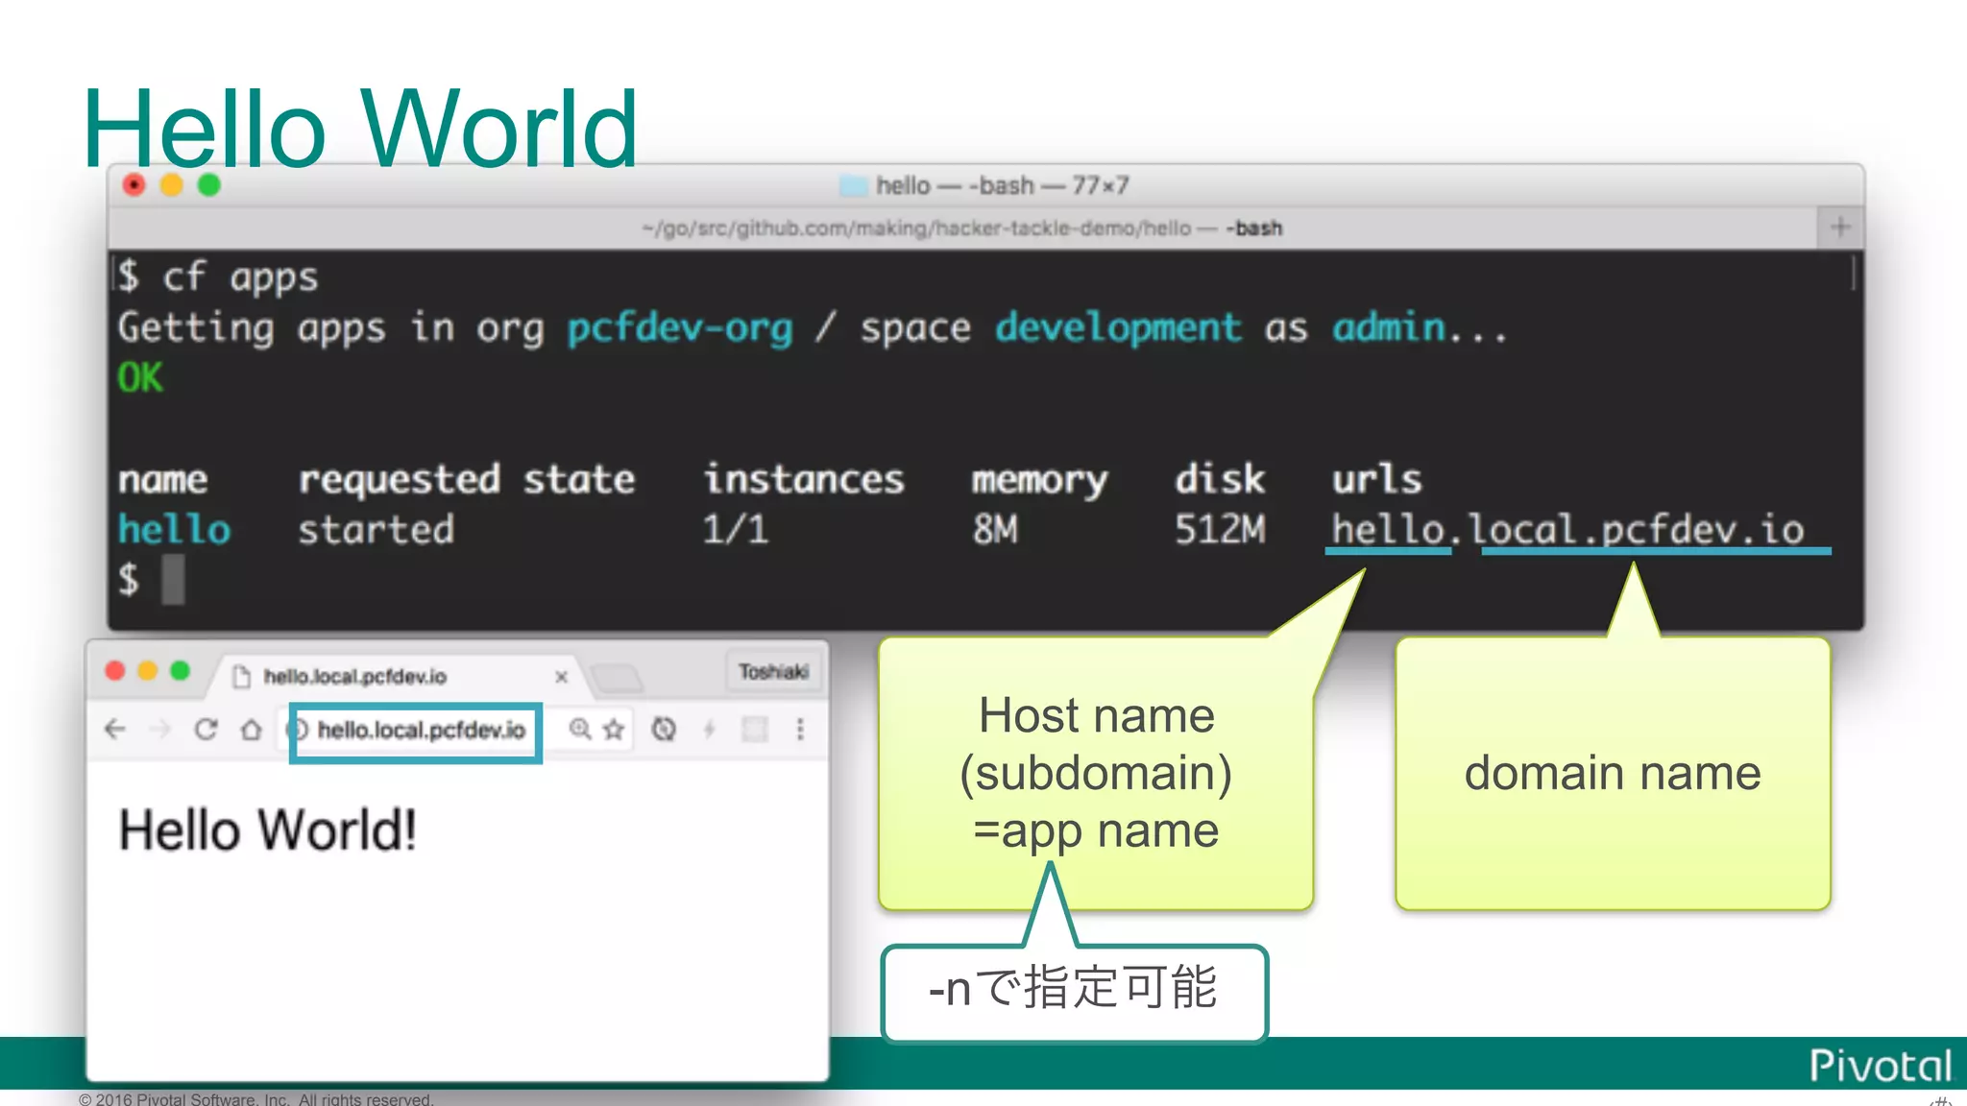
Task: Click the urls column header
Action: pos(1376,479)
